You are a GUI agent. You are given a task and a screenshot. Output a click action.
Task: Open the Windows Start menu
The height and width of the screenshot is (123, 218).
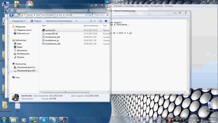[4, 120]
